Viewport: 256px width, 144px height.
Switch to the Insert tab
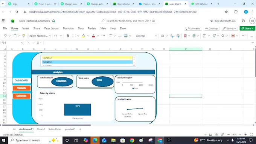tap(26, 28)
